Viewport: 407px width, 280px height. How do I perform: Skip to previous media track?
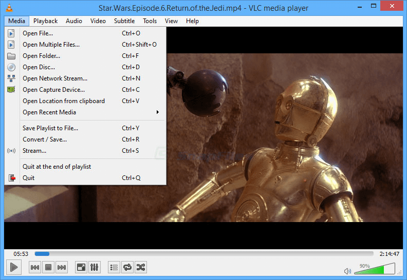coord(35,267)
